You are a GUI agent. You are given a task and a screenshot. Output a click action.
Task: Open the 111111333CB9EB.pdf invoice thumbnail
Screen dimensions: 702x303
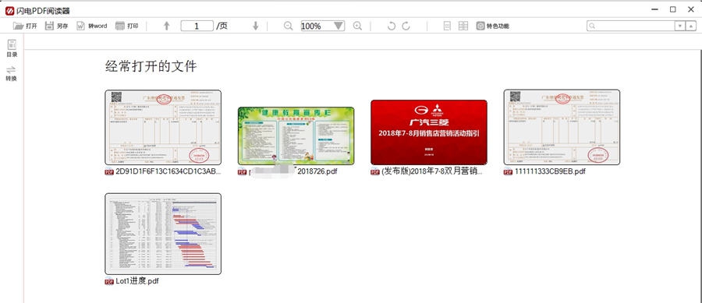(562, 128)
